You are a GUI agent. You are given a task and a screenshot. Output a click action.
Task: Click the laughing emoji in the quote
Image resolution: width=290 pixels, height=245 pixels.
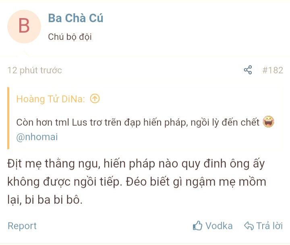point(268,122)
